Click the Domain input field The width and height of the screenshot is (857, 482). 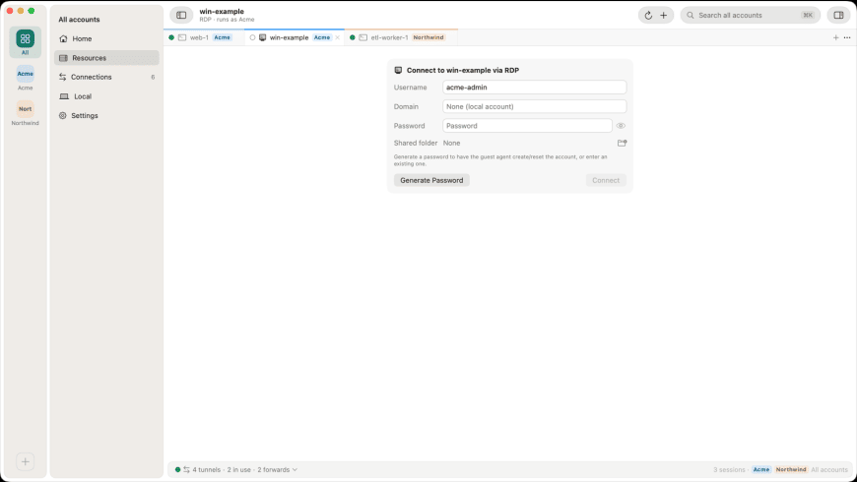pyautogui.click(x=535, y=106)
